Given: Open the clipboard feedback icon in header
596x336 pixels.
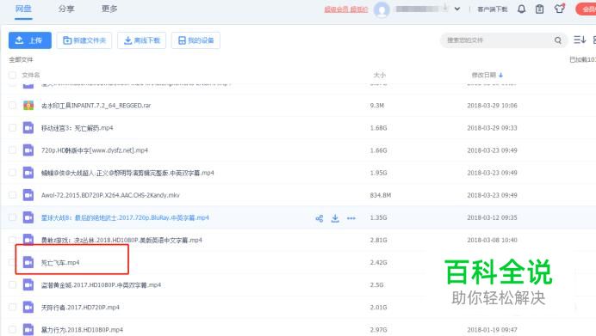Looking at the screenshot, I should tap(539, 9).
